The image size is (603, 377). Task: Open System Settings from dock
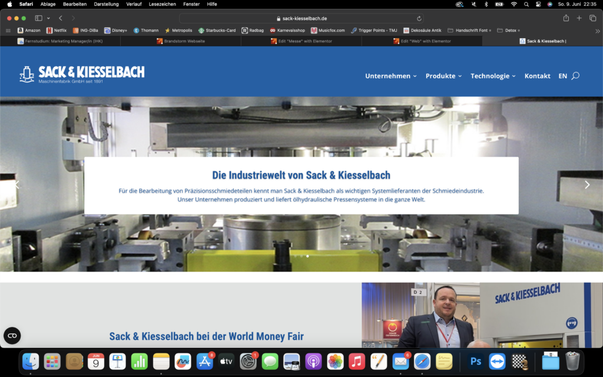click(x=248, y=362)
